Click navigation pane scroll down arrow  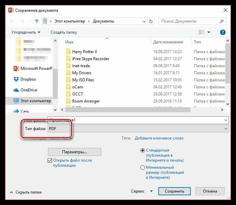(x=55, y=110)
